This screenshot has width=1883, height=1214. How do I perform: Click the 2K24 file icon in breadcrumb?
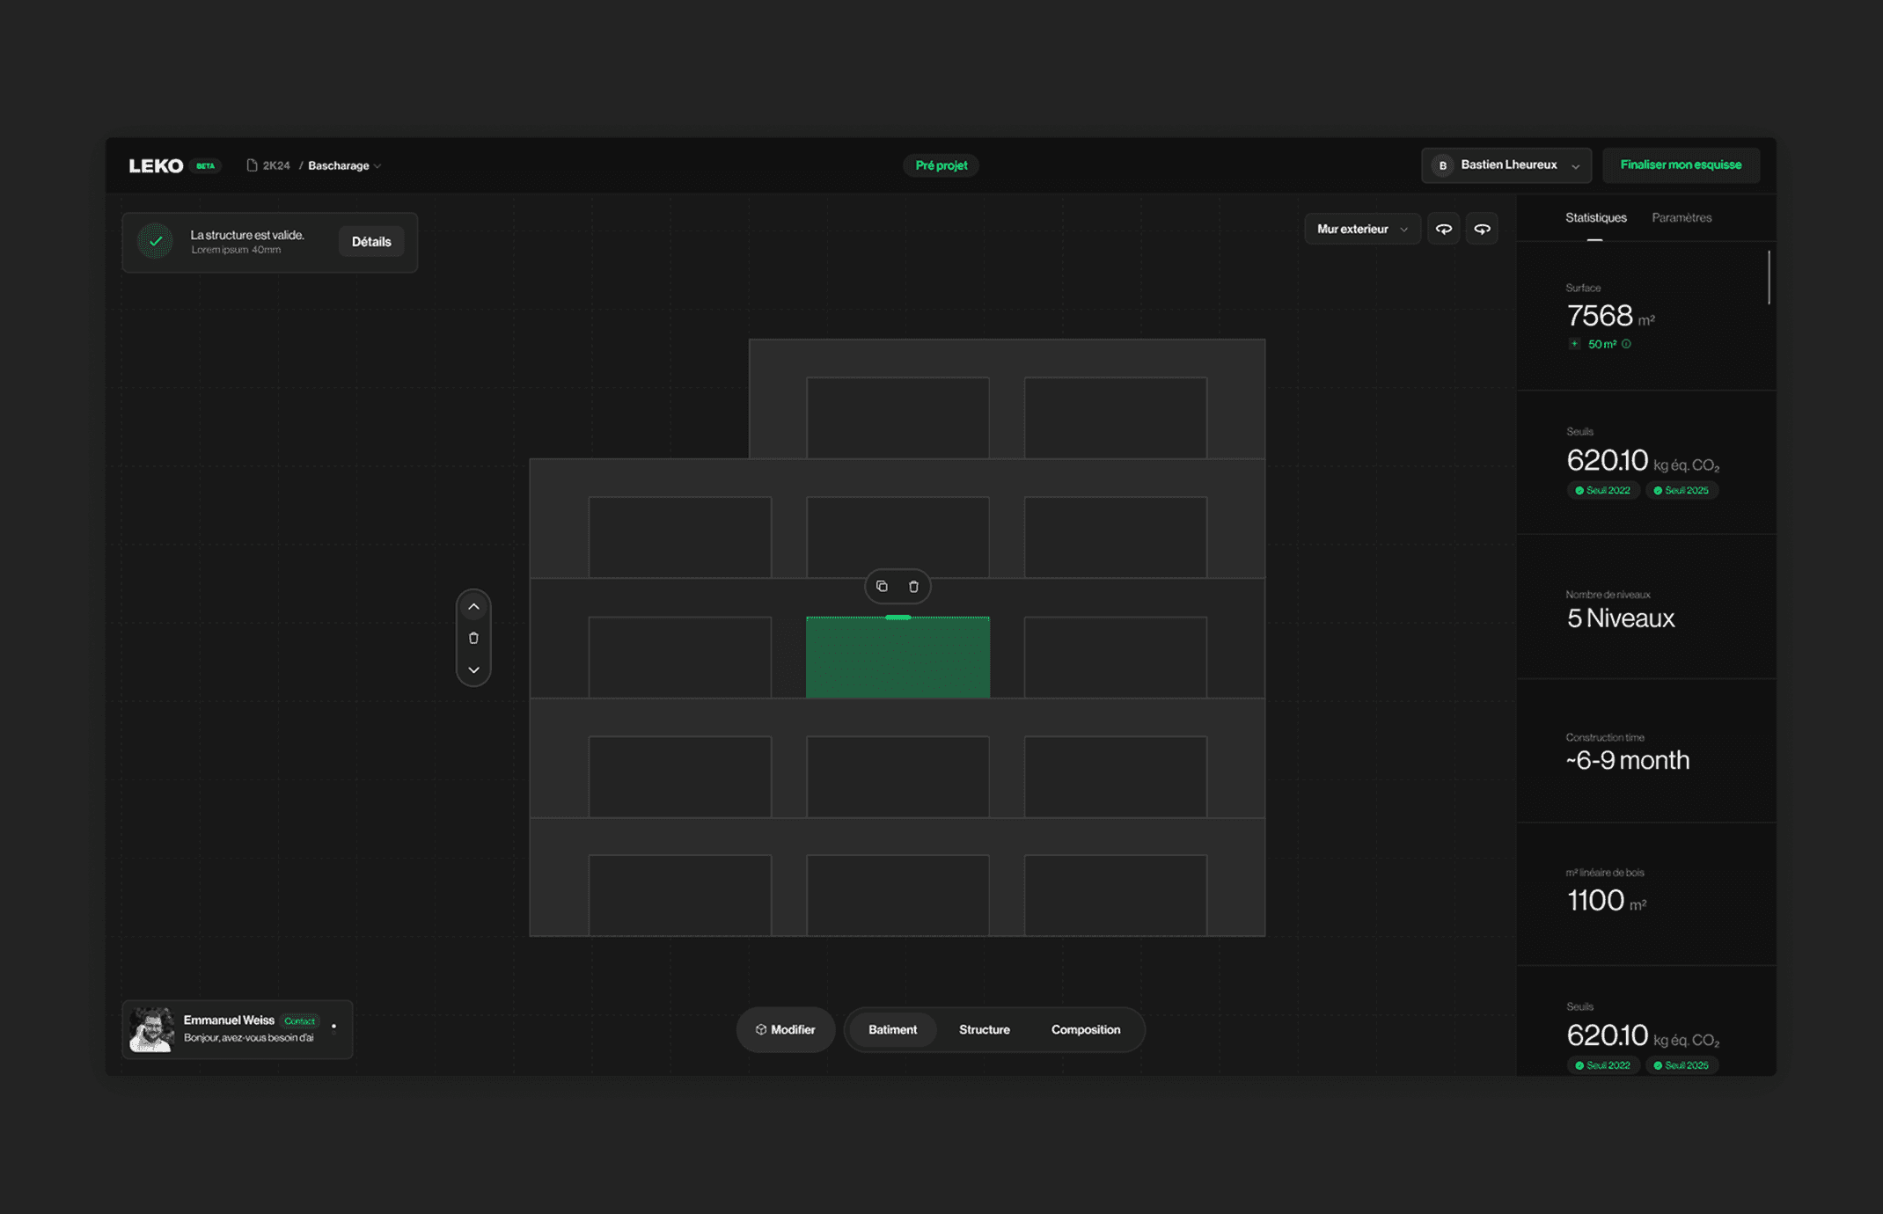[x=252, y=165]
